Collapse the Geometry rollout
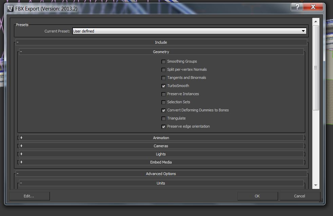 point(161,52)
